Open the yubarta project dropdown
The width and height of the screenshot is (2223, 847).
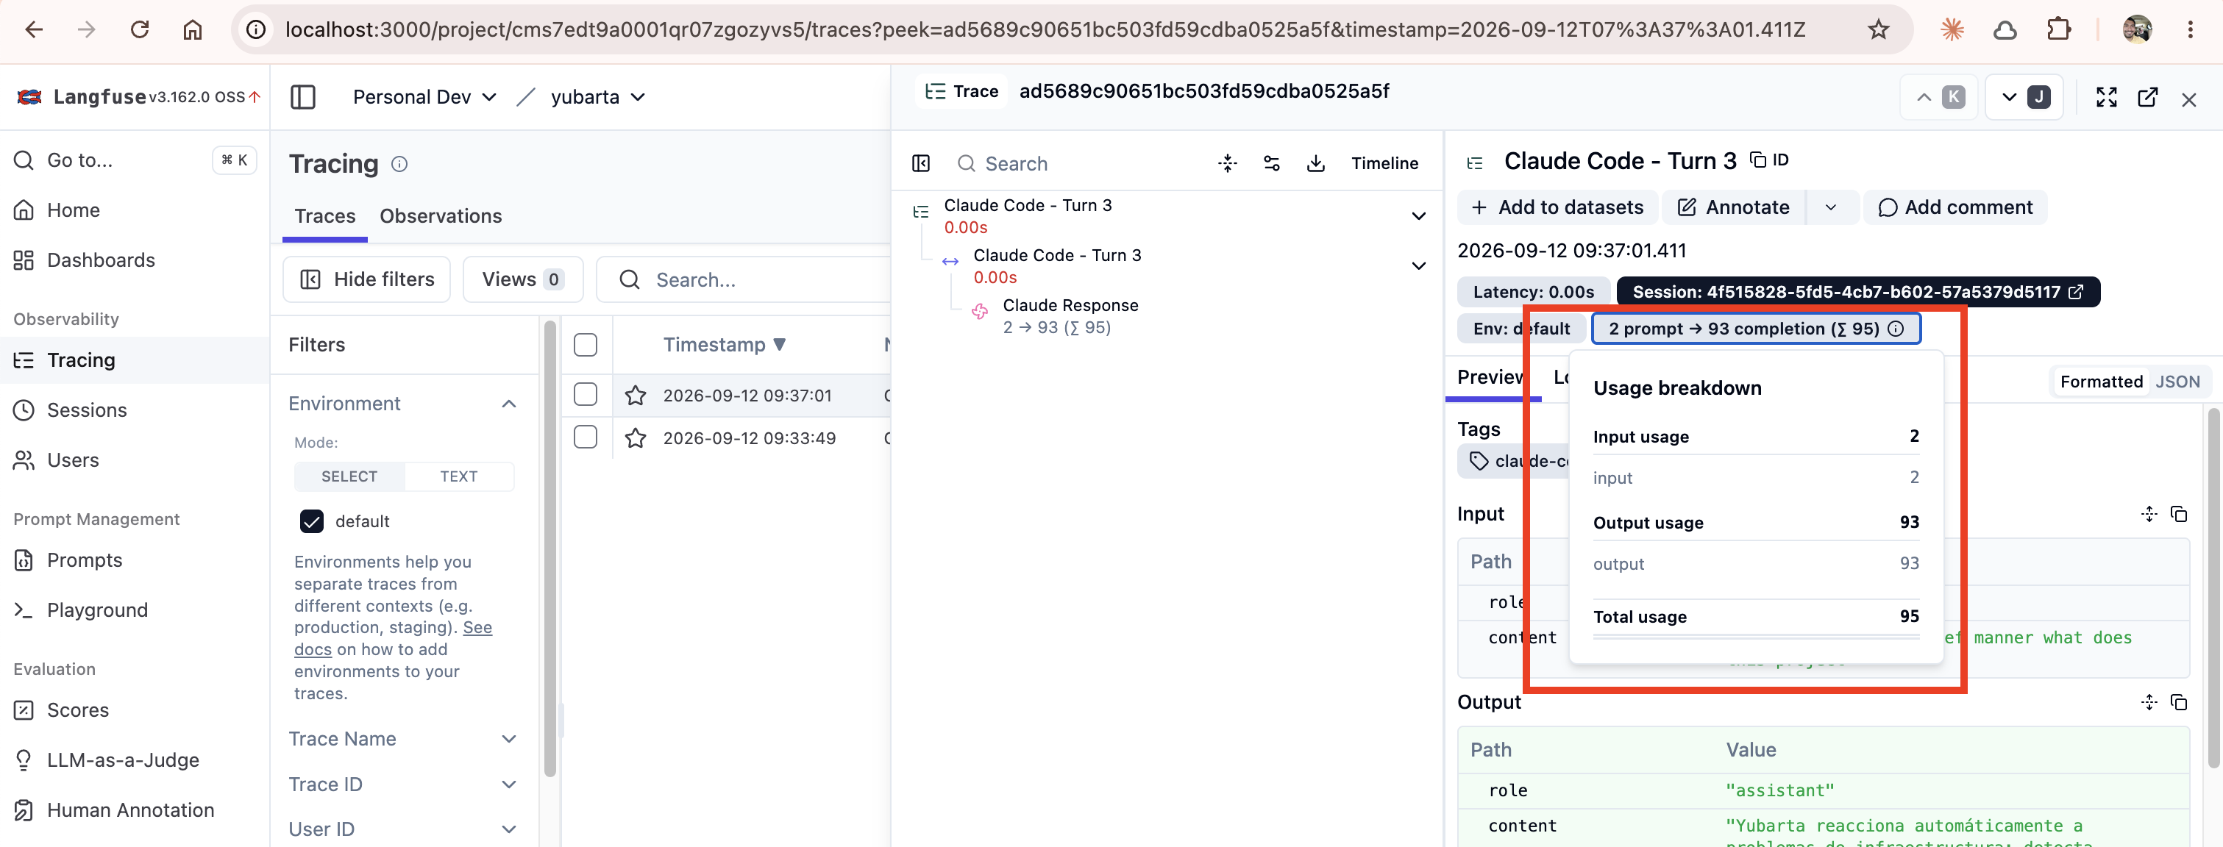597,96
